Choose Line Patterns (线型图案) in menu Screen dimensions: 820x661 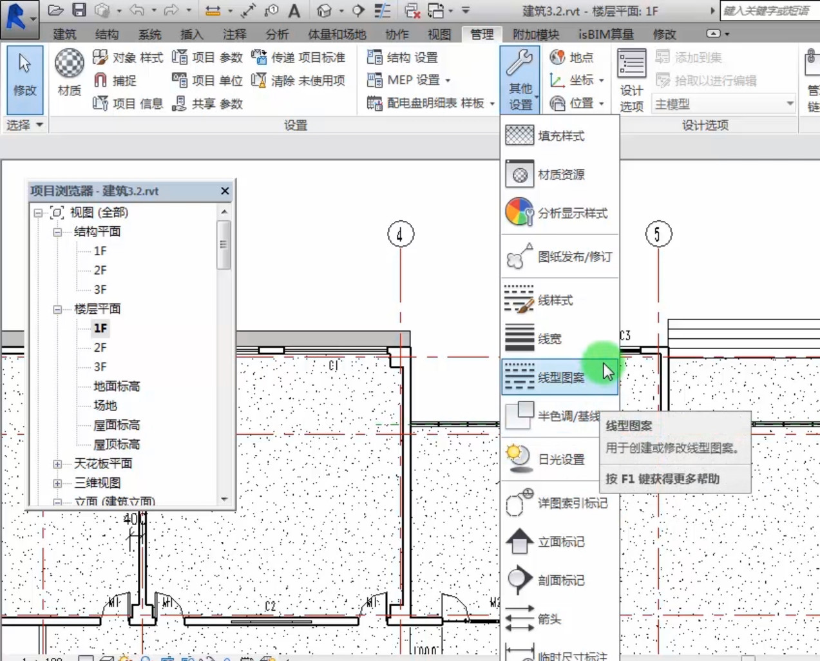pyautogui.click(x=560, y=377)
